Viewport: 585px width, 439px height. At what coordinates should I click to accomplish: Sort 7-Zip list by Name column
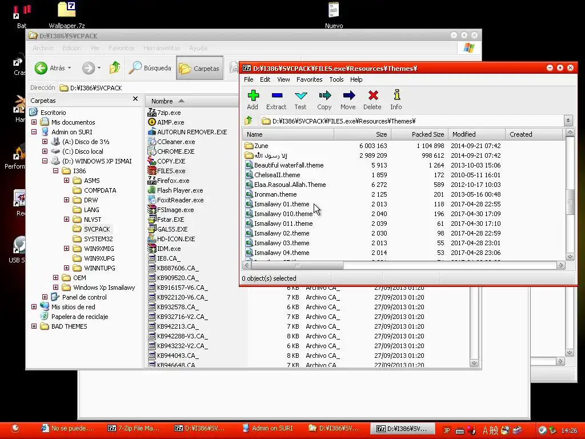point(288,134)
